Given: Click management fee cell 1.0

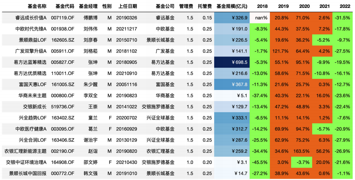Looking at the screenshot, I should click(190, 162).
